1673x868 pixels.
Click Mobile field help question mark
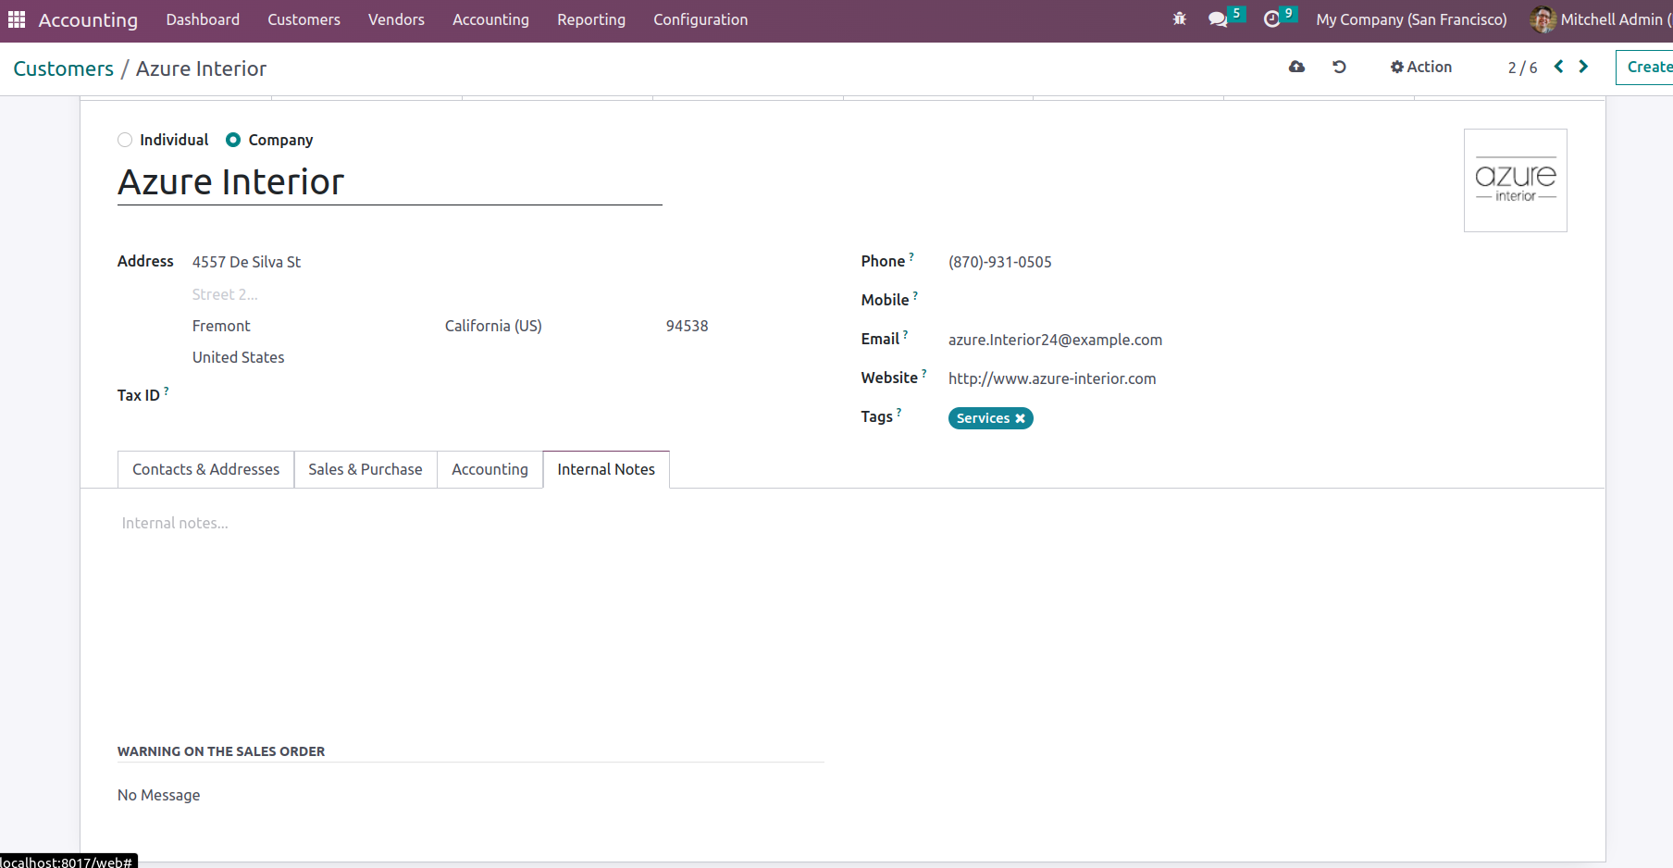coord(915,295)
